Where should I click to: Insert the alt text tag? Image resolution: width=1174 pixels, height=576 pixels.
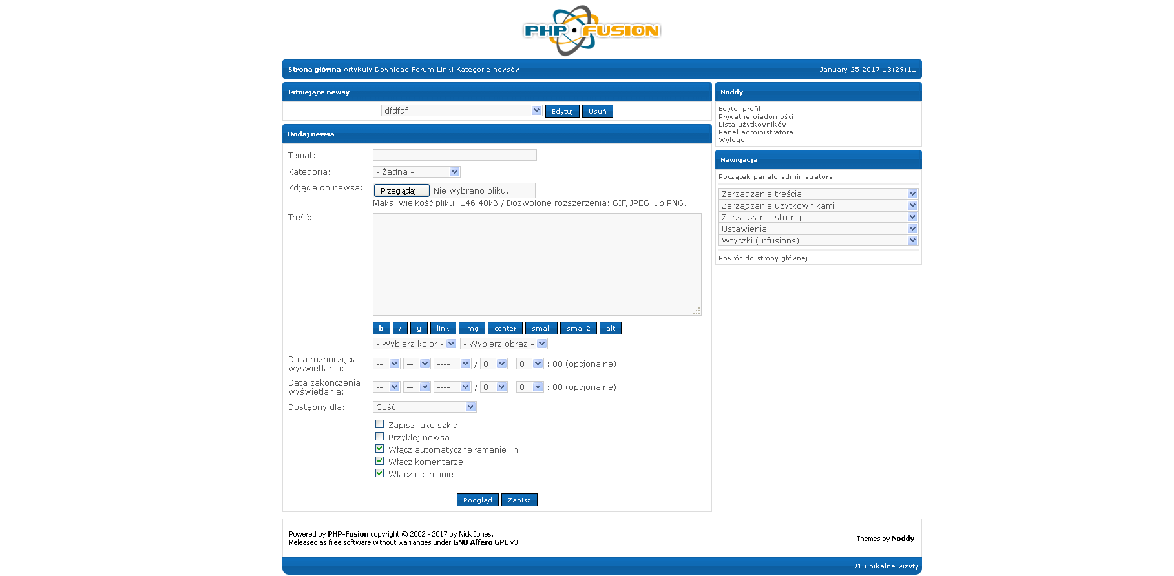611,328
